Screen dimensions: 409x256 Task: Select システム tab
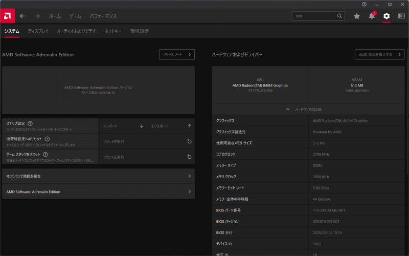click(x=12, y=31)
